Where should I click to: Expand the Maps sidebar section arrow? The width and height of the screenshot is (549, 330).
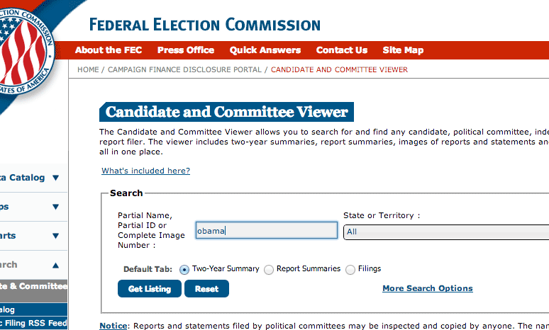55,207
